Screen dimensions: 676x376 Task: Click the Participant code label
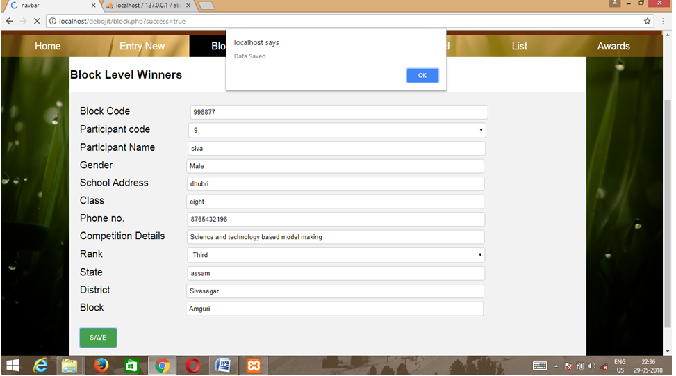[115, 129]
